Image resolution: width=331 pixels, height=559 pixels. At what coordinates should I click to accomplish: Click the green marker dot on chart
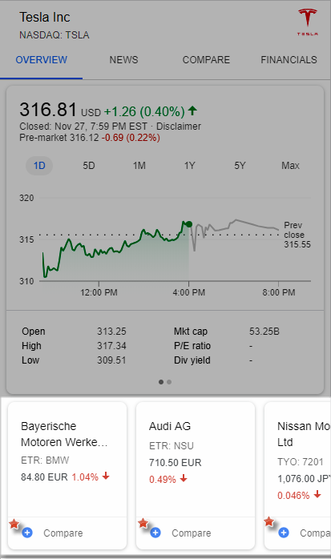pos(189,224)
